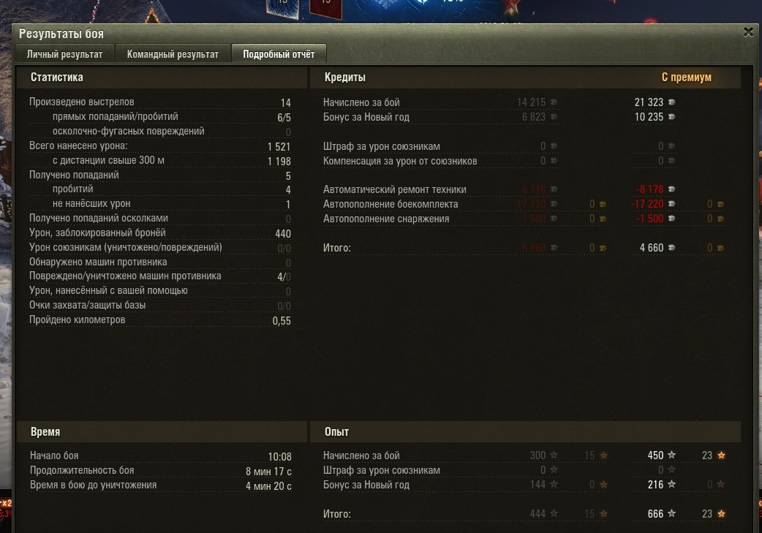Open the Командный результат tab
Screen dimensions: 762x533
tap(173, 54)
